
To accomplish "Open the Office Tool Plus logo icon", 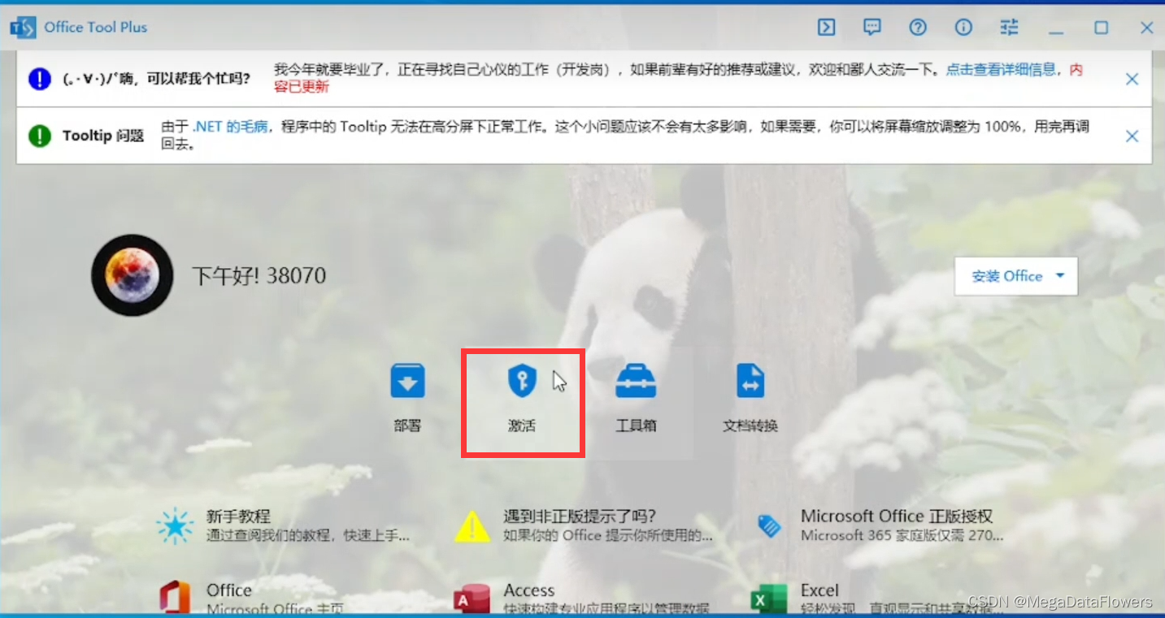I will click(23, 28).
